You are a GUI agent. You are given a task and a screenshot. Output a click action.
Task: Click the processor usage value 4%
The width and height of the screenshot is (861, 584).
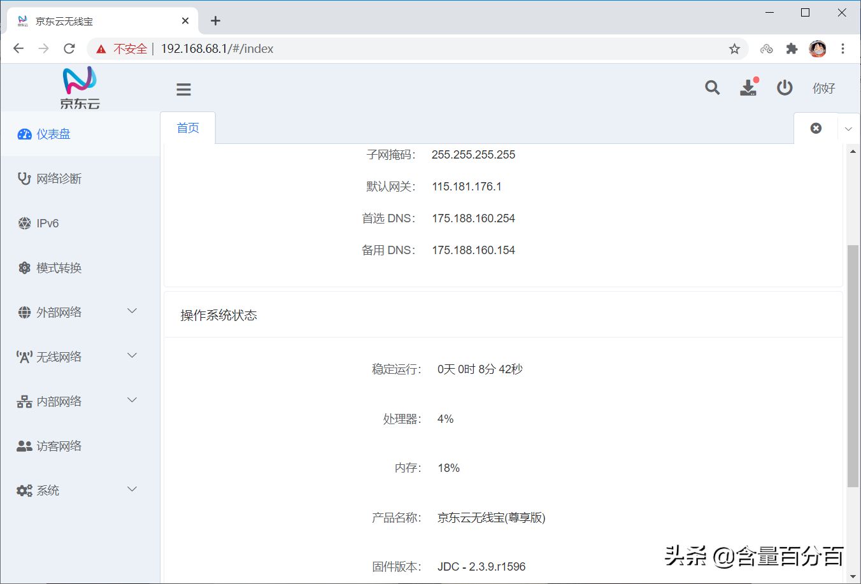[446, 419]
